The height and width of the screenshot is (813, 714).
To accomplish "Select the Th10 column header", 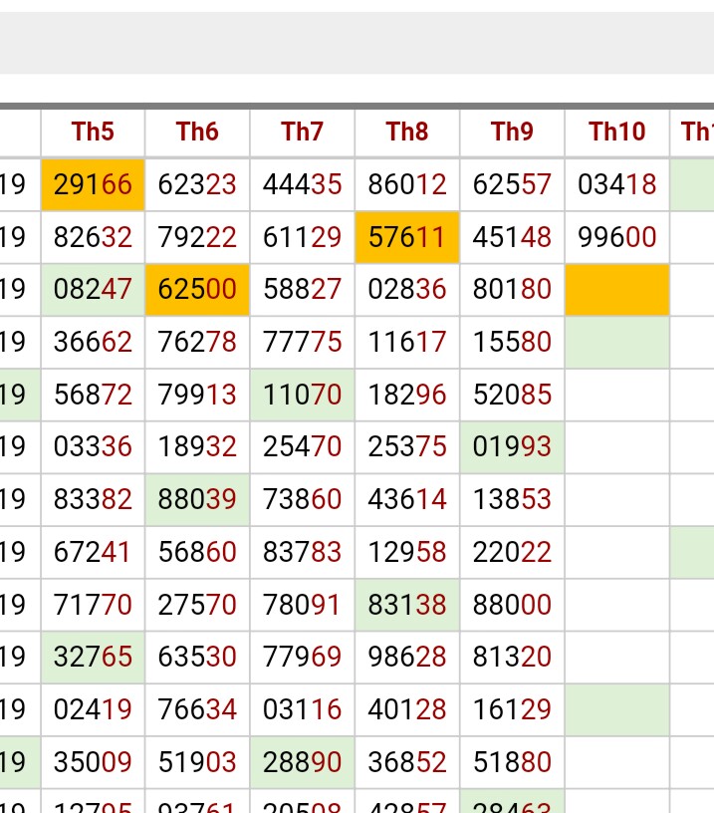I will [616, 132].
